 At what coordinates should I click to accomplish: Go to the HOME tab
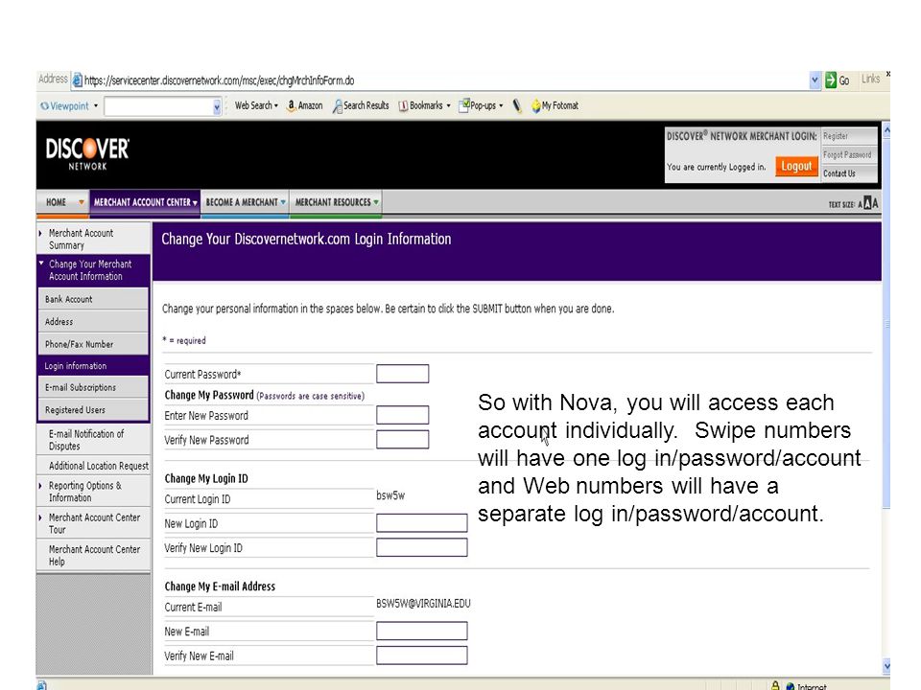coord(63,202)
